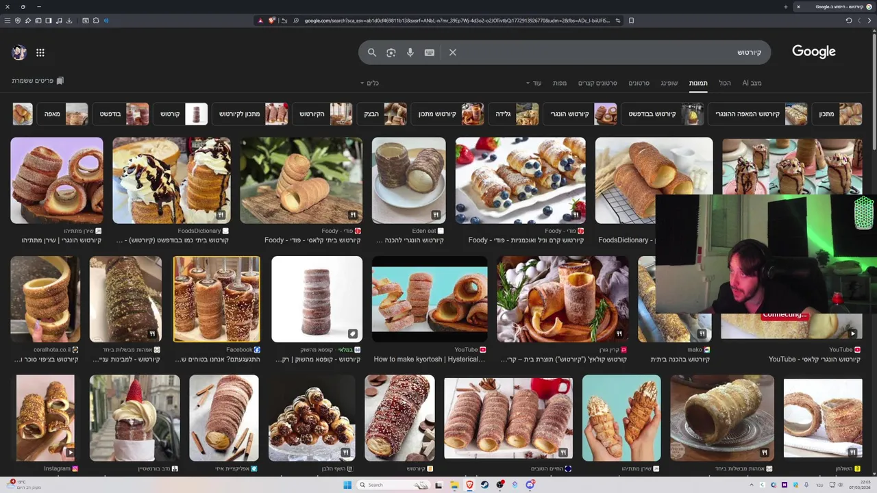Click the search magnifier icon in Google searchbox
Viewport: 877px width, 493px height.
[x=372, y=52]
